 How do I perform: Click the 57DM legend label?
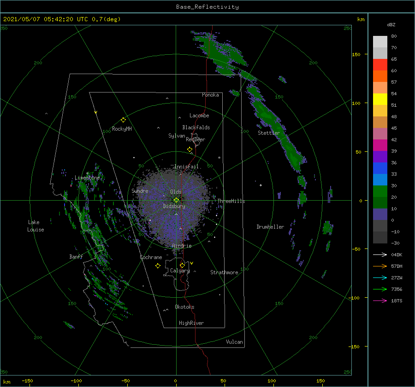coord(397,266)
